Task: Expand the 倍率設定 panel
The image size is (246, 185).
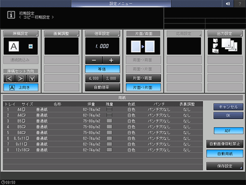Action: (102, 33)
